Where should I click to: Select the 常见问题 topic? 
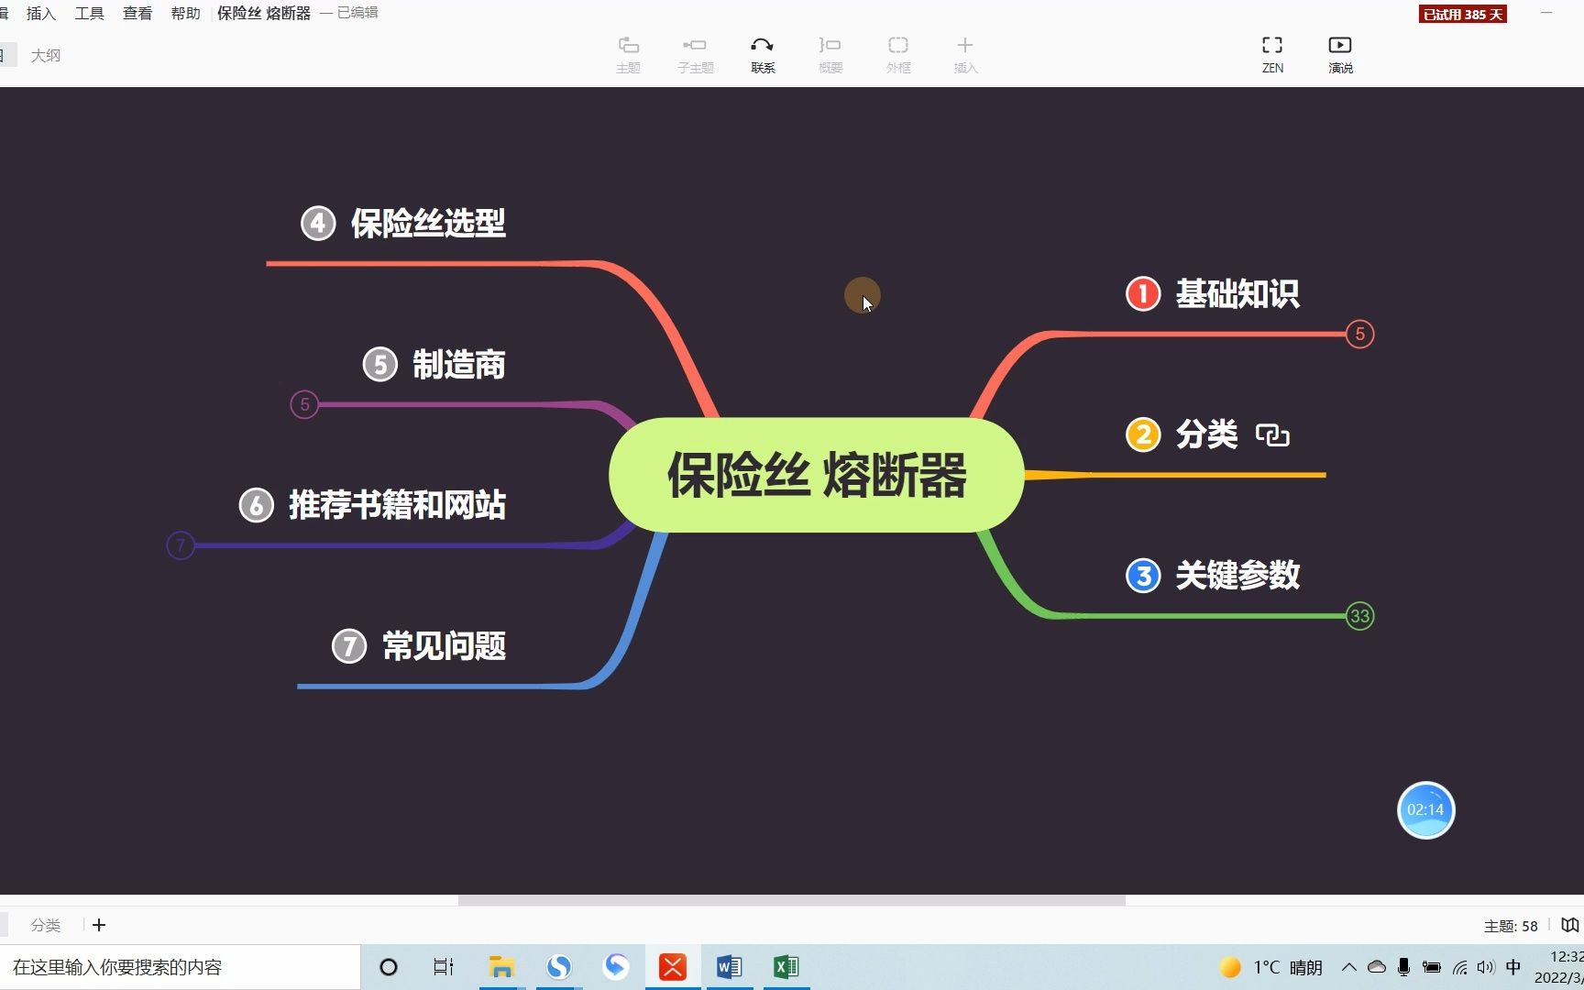point(445,645)
